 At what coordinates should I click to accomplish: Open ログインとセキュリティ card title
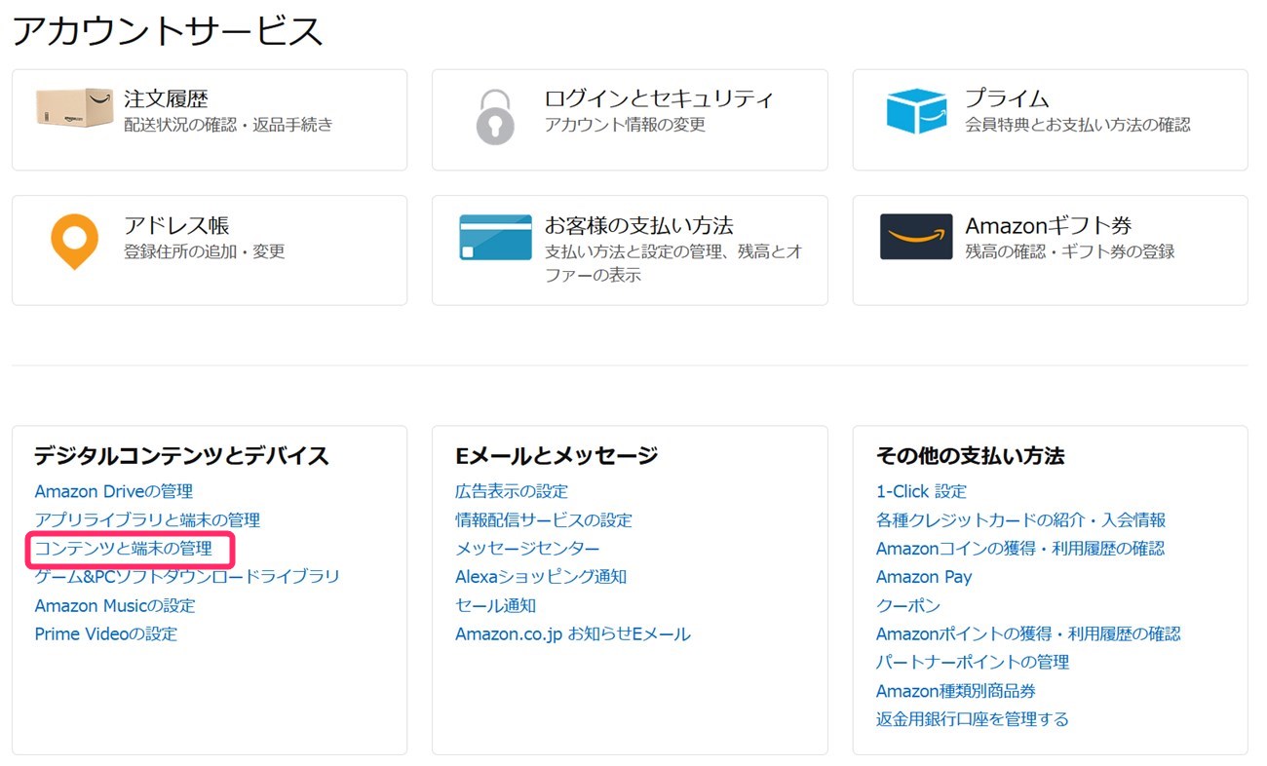(659, 98)
